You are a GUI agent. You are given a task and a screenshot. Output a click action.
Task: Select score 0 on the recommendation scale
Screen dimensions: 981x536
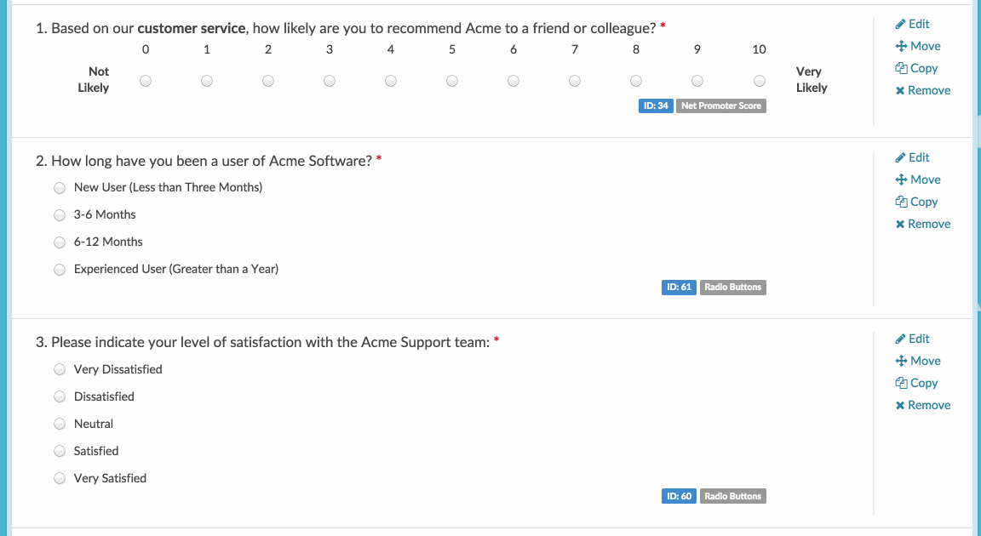pos(146,81)
